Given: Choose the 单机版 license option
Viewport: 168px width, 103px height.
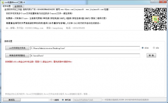Looking at the screenshot, I should tap(66, 100).
